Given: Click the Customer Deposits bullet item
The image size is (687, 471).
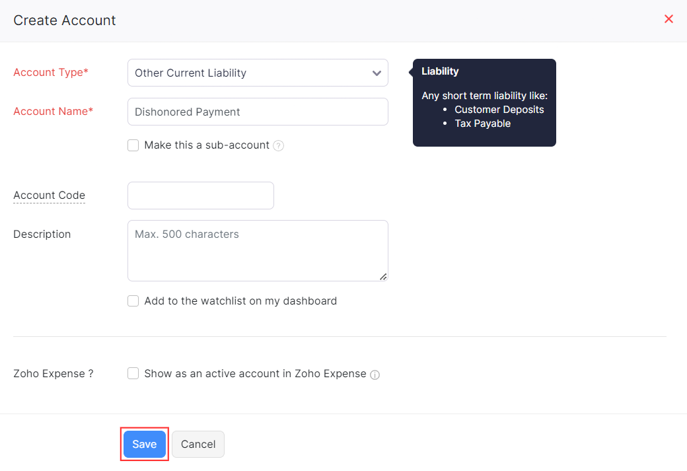Looking at the screenshot, I should (499, 110).
